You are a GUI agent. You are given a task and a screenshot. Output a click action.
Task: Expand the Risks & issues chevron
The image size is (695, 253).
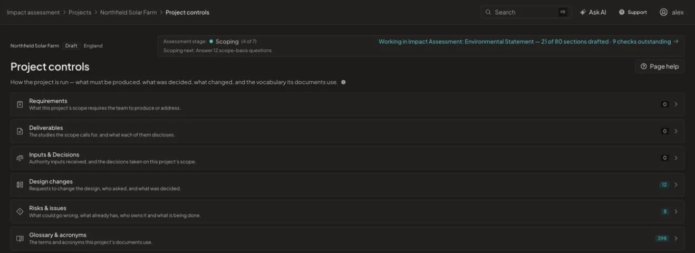click(x=676, y=211)
